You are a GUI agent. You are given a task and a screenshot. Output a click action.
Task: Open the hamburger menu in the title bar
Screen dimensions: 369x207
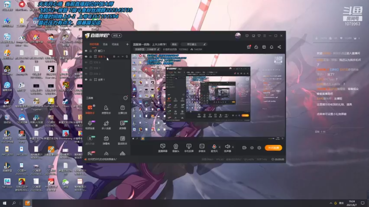coord(264,36)
